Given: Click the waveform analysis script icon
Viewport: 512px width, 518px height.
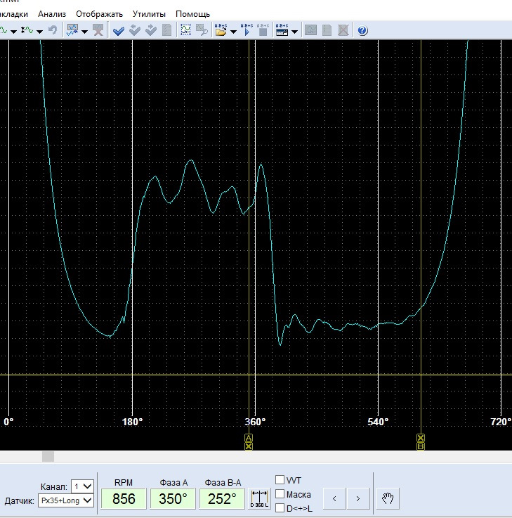Looking at the screenshot, I should click(x=72, y=30).
